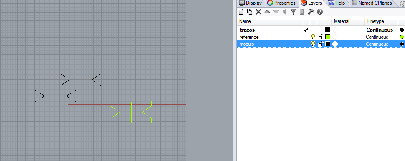The height and width of the screenshot is (161, 405).
Task: Change the modulo layer color swatch
Action: point(328,44)
